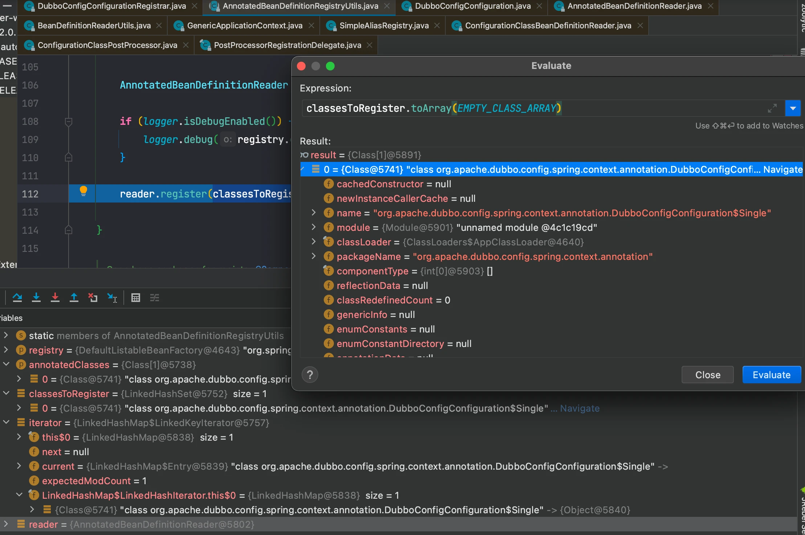Viewport: 805px width, 535px height.
Task: Click the Force Step Into red arrow icon
Action: tap(55, 298)
